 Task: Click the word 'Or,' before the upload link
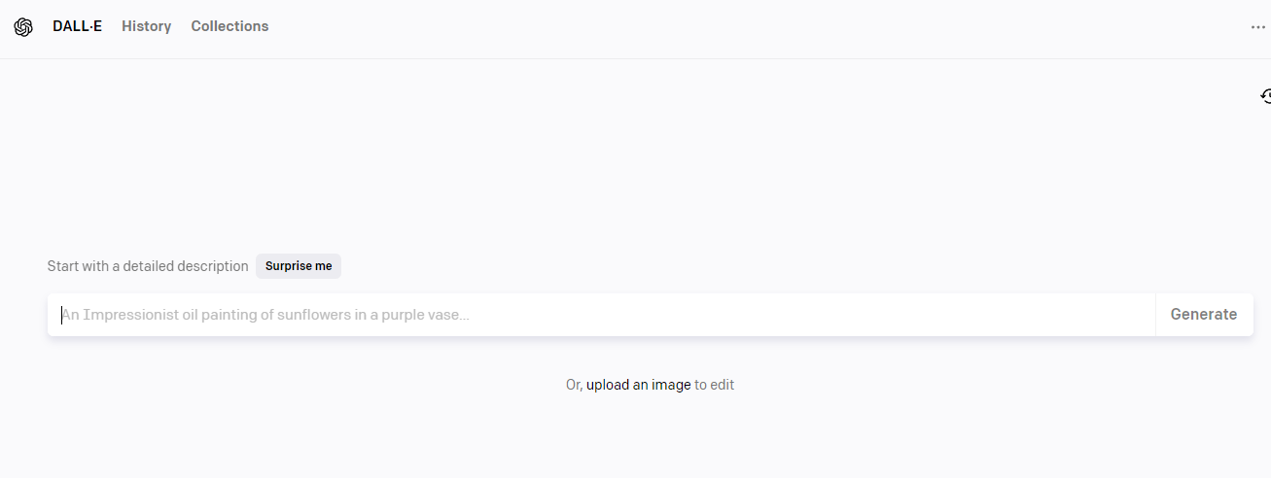574,385
